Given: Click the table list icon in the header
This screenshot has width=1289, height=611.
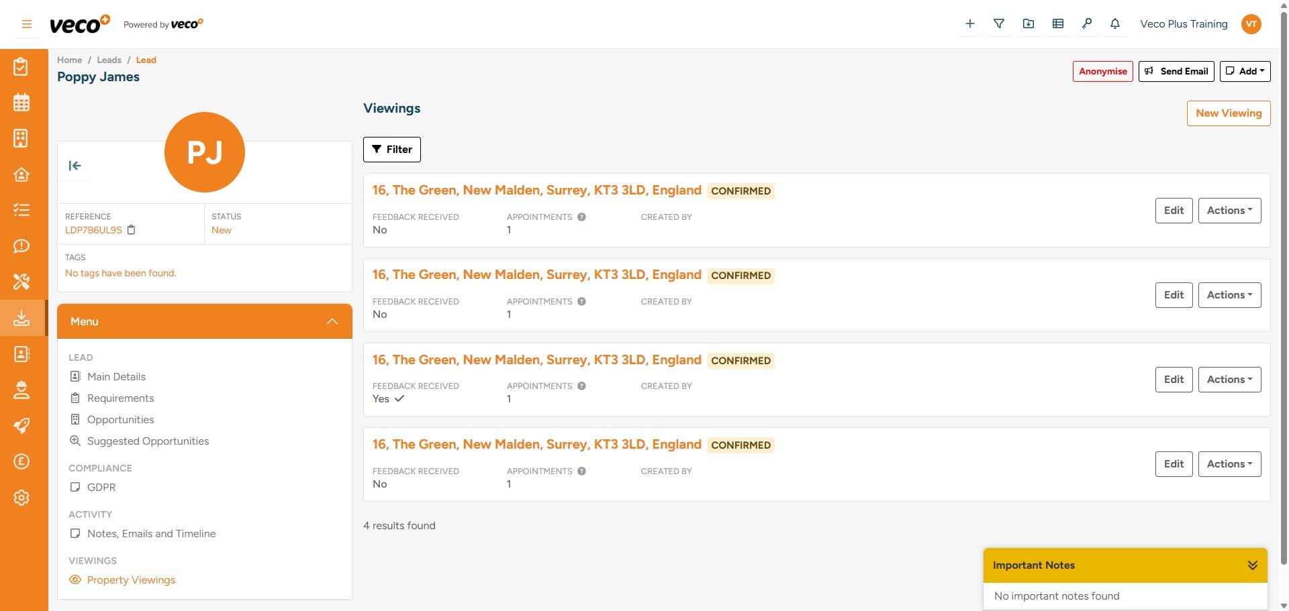Looking at the screenshot, I should point(1058,24).
